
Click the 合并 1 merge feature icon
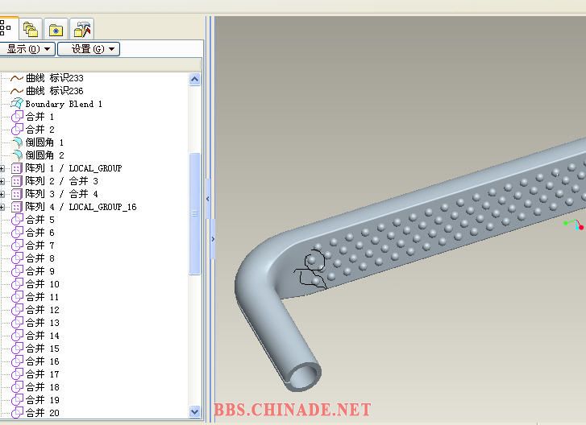point(17,117)
